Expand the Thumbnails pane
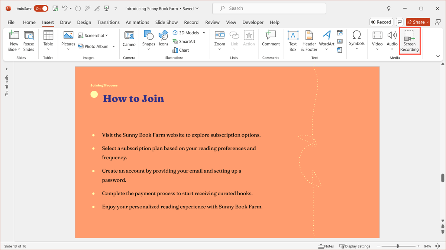446x250 pixels. tap(7, 69)
